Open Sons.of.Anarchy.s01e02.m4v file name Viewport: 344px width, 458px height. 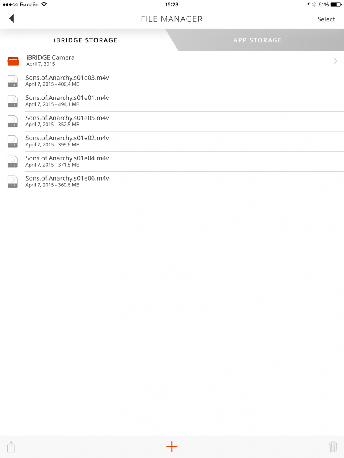click(x=67, y=138)
